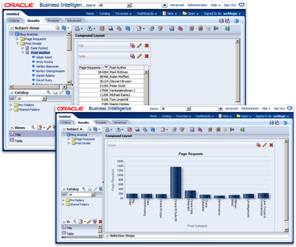Click help icon in front window
The image size is (296, 247).
pos(285,123)
